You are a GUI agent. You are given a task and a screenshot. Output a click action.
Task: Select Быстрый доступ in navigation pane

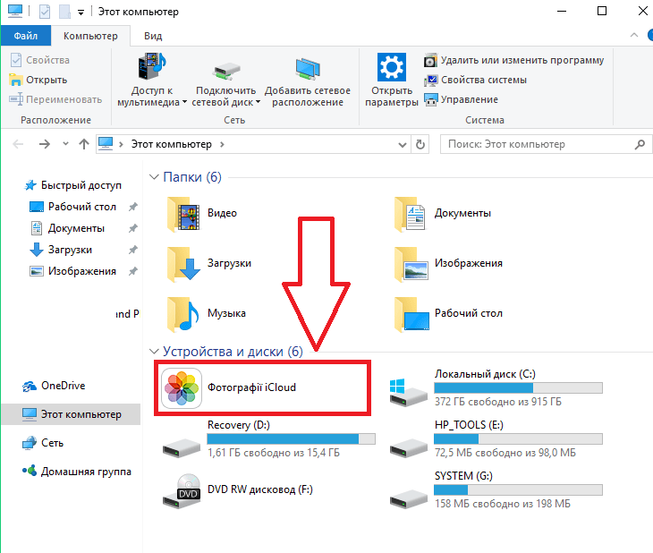(x=72, y=185)
